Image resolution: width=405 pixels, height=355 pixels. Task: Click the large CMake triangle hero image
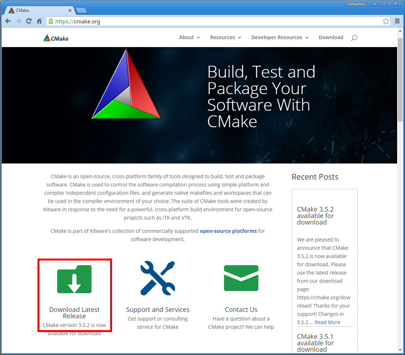point(126,84)
